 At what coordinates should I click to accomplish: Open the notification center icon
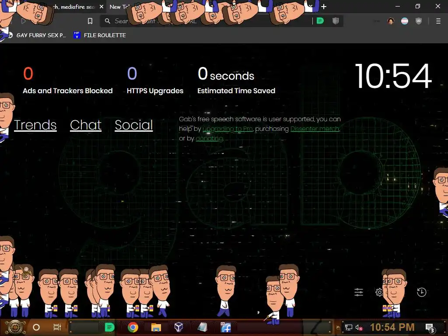click(x=430, y=328)
